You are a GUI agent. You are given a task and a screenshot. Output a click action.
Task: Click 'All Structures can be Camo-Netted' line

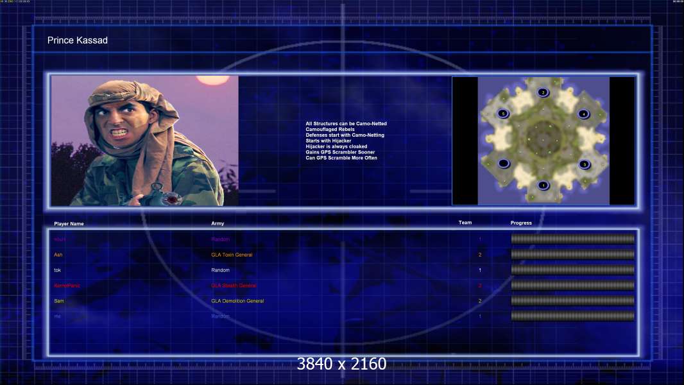point(346,124)
